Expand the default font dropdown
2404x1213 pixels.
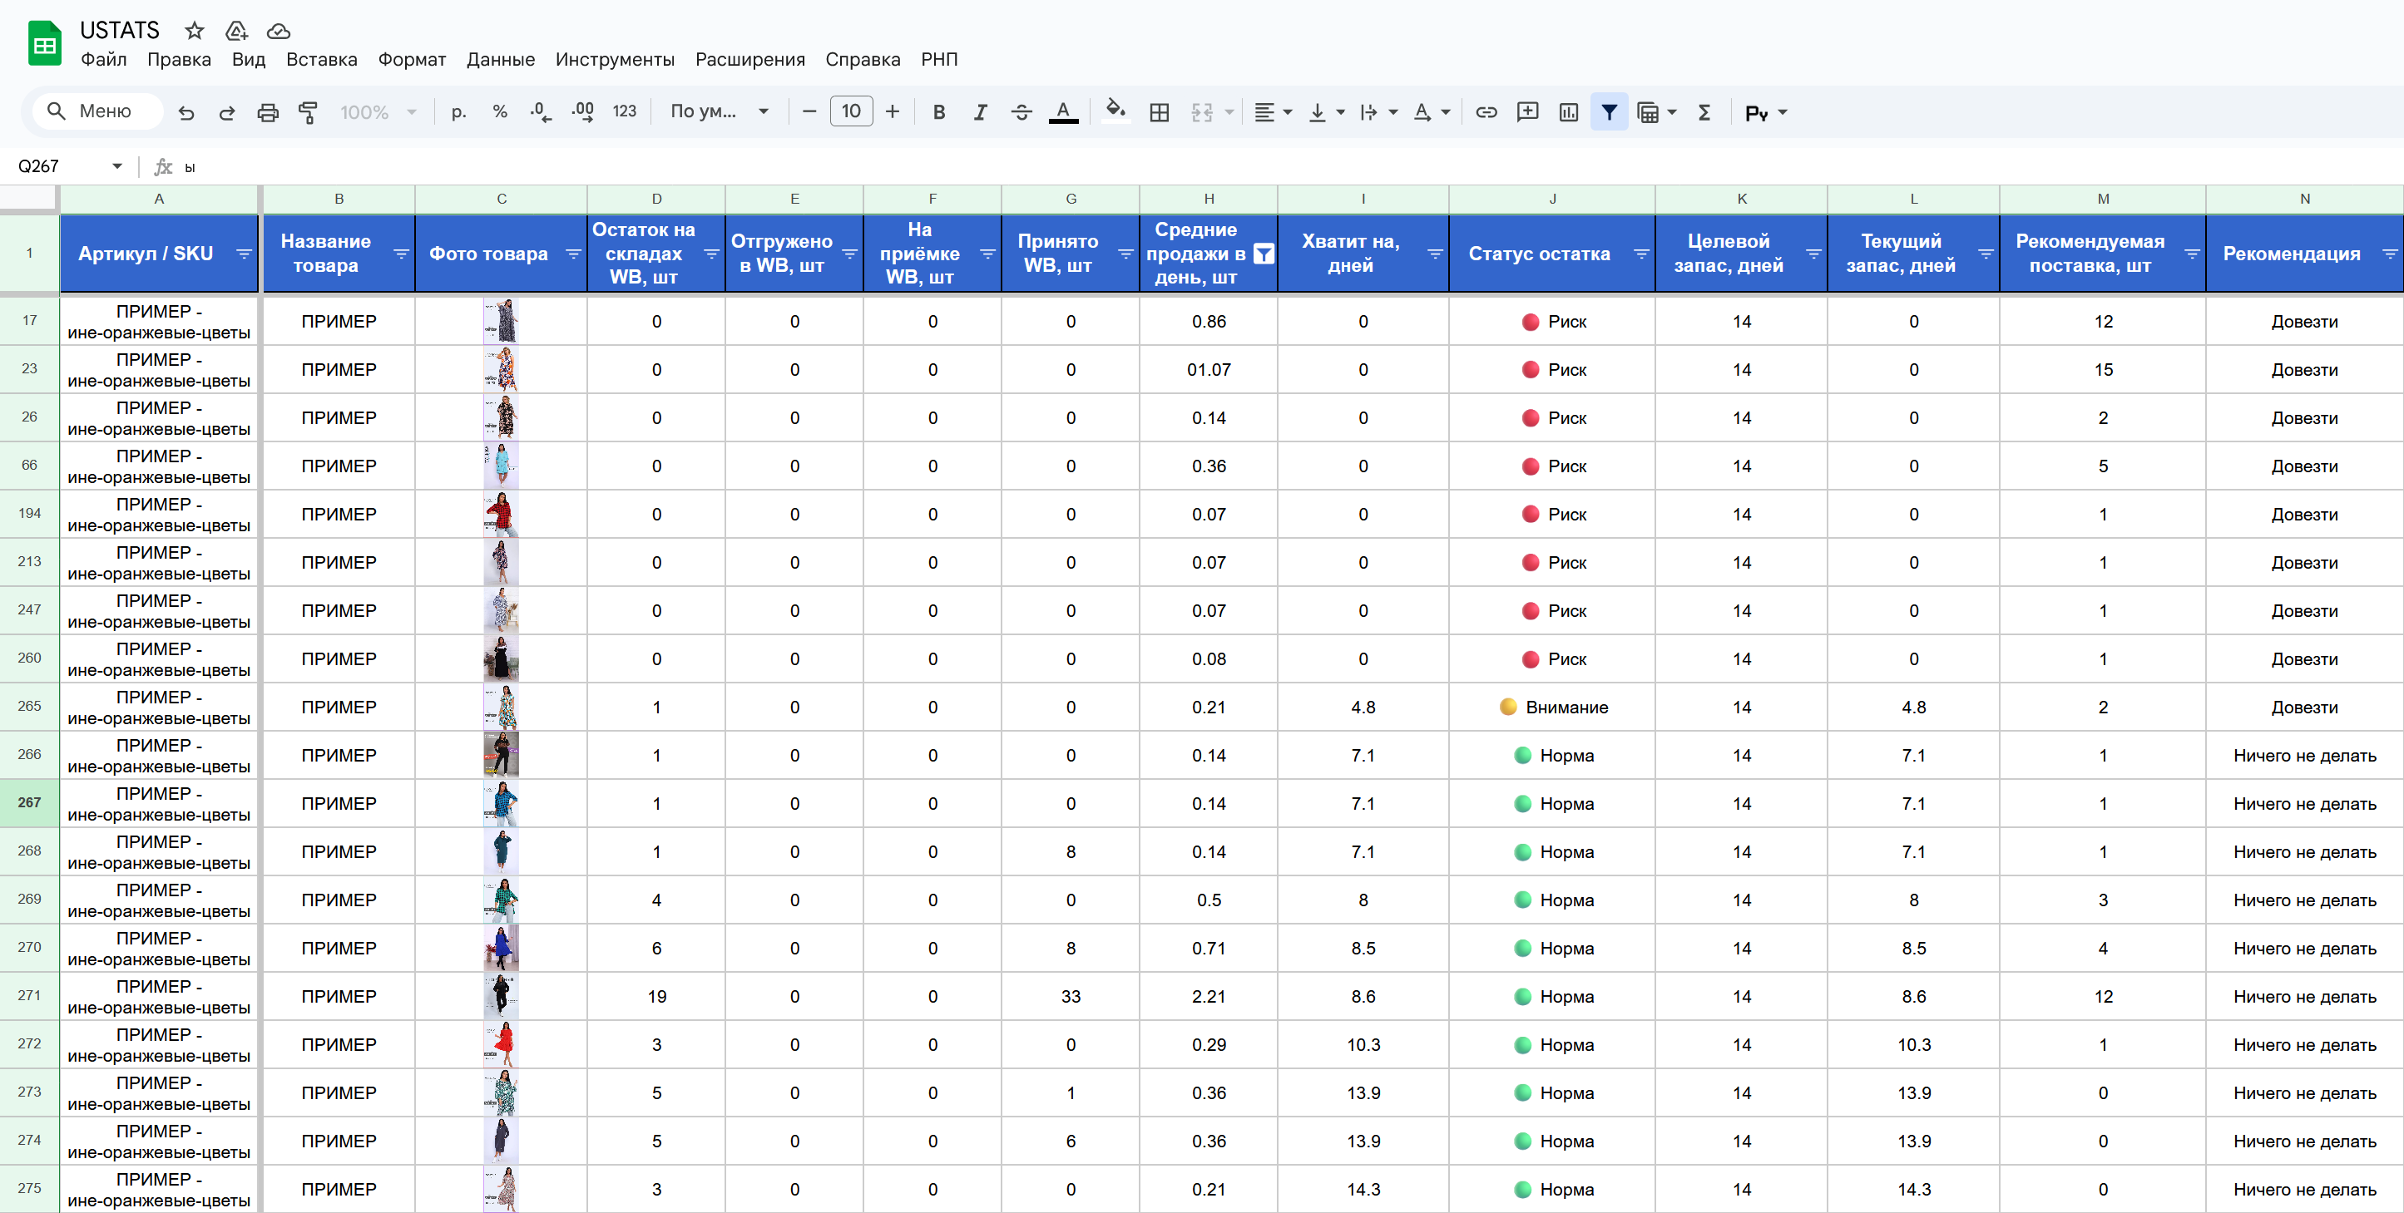tap(719, 112)
